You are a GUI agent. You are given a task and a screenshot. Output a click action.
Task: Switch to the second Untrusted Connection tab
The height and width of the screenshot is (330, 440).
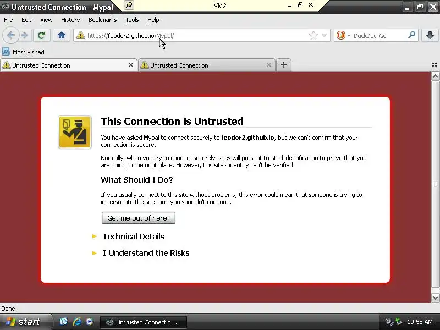point(206,65)
